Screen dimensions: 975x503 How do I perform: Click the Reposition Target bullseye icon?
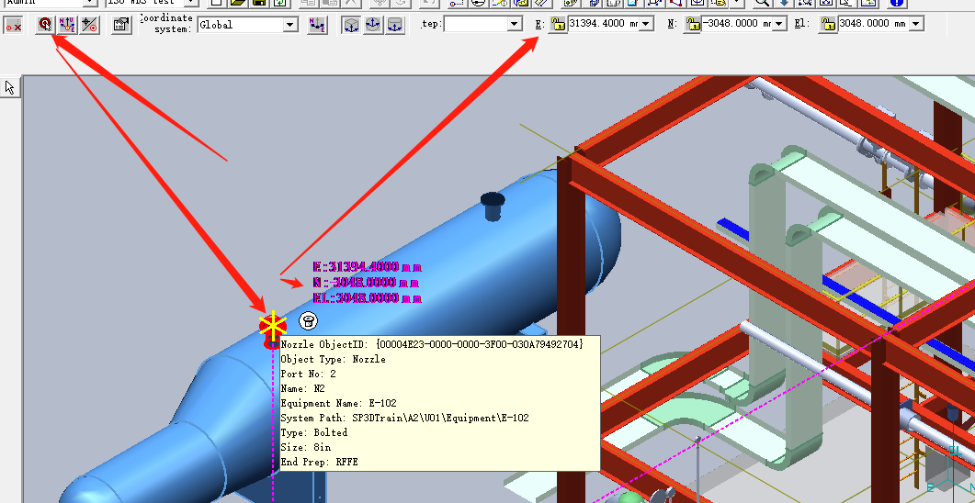click(x=45, y=25)
